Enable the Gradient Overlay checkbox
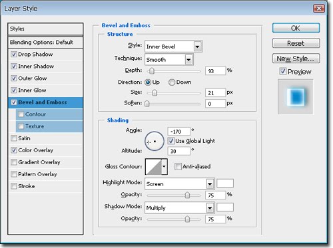The width and height of the screenshot is (333, 248). [x=14, y=162]
